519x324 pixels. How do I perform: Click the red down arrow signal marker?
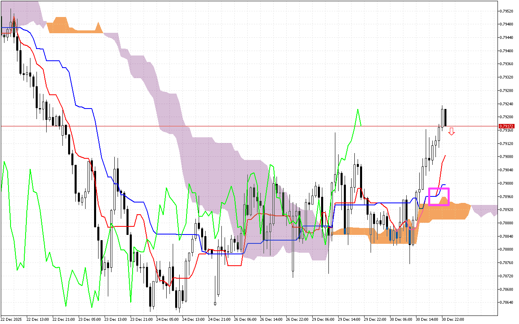click(x=451, y=131)
